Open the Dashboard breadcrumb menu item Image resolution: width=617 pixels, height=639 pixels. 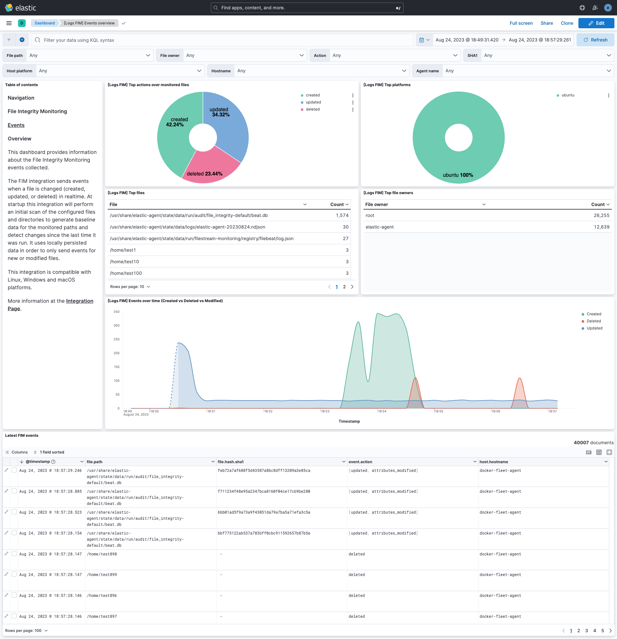click(x=44, y=23)
